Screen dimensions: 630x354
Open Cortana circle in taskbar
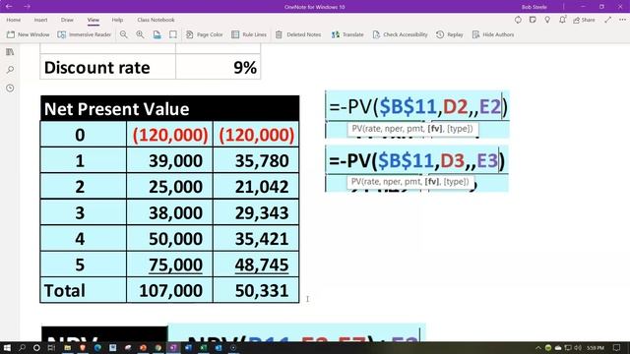[36, 347]
